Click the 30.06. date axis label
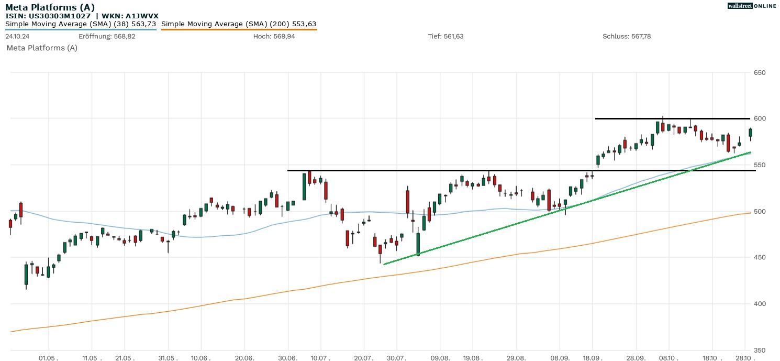This screenshot has height=361, width=780. (288, 356)
